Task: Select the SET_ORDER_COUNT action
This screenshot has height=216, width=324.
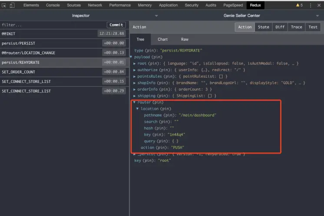Action: [x=64, y=72]
